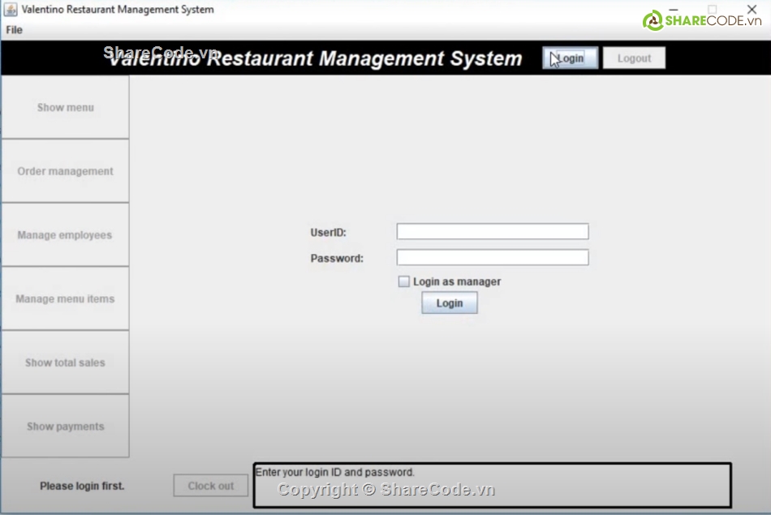Select the 'Please login first.' status text
Screen dimensions: 771x515
click(82, 486)
